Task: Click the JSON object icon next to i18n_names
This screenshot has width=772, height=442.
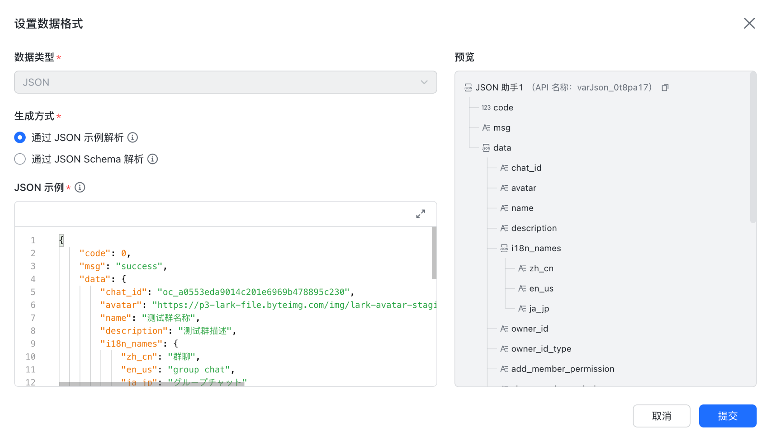Action: pos(504,248)
